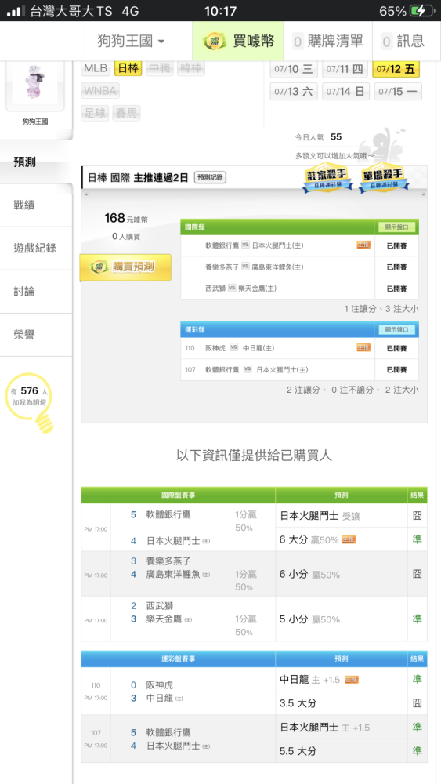Expand 顯示盤口 in 國際盤 section
441x784 pixels.
click(396, 227)
